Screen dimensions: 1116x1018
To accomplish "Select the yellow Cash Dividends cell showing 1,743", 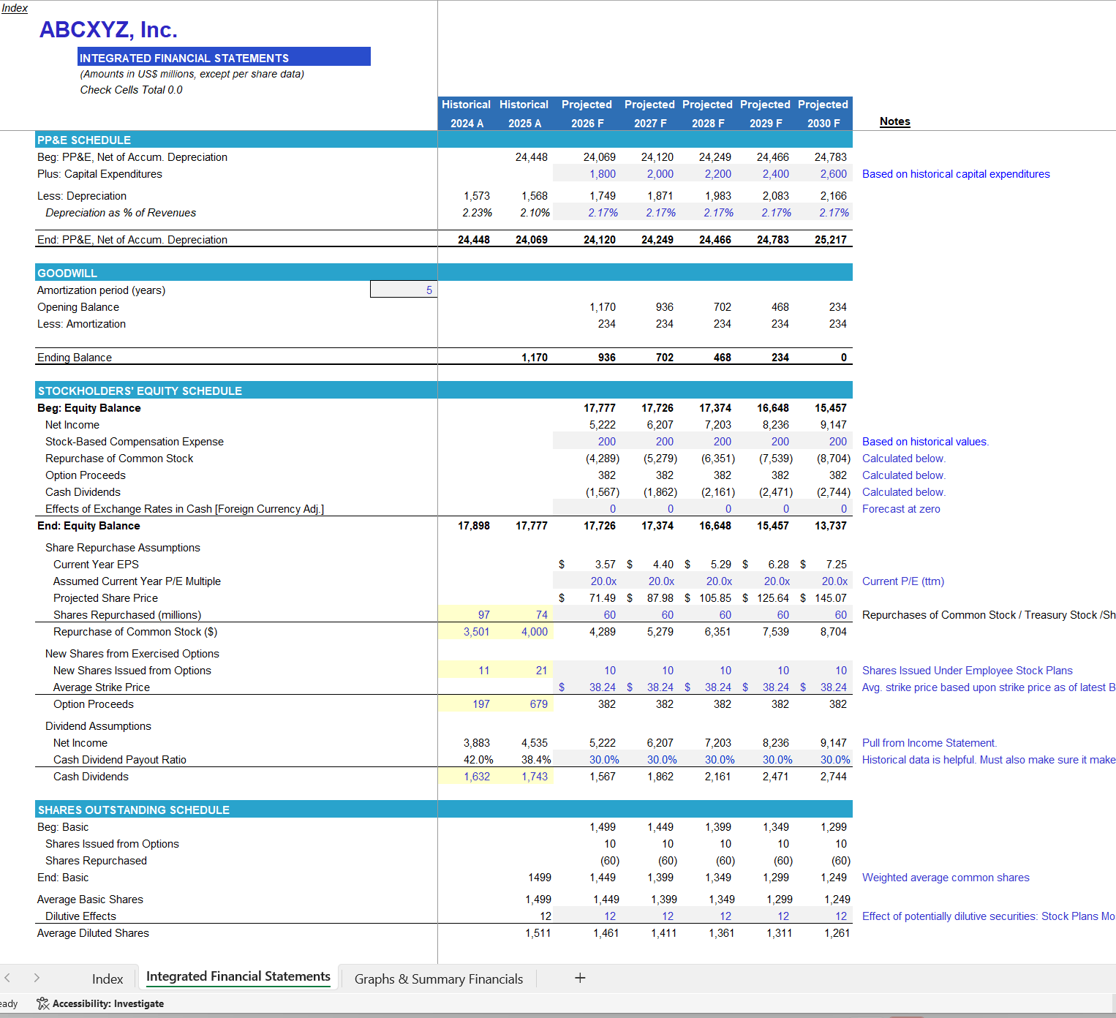I will (x=533, y=776).
